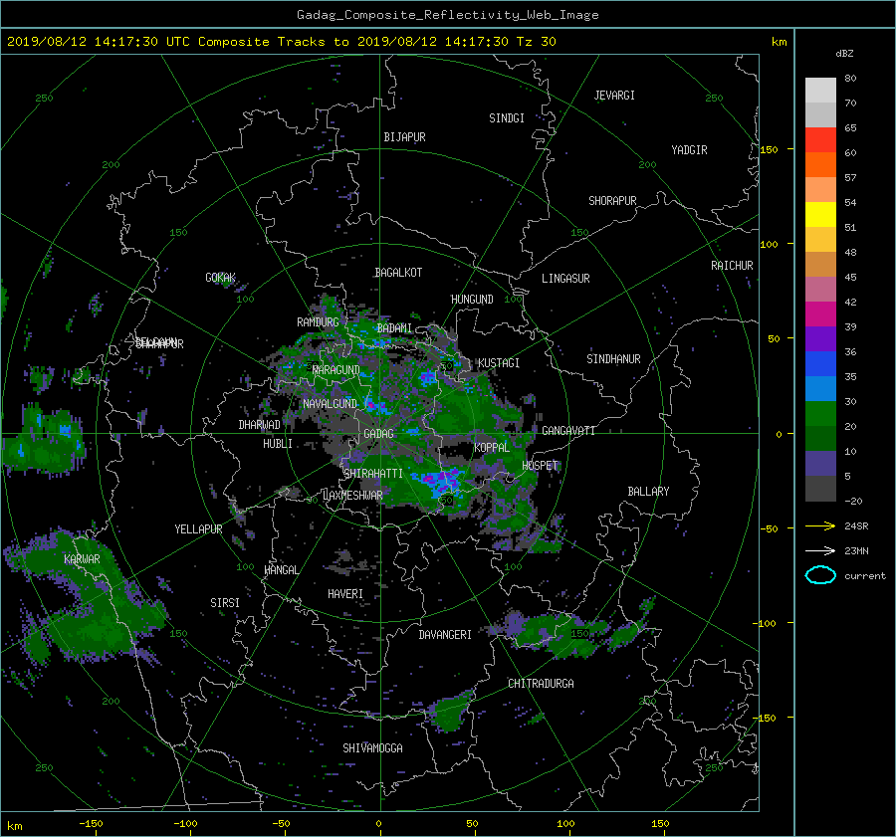Click the yellow 24SR track arrow in legend
This screenshot has height=837, width=896.
point(820,525)
